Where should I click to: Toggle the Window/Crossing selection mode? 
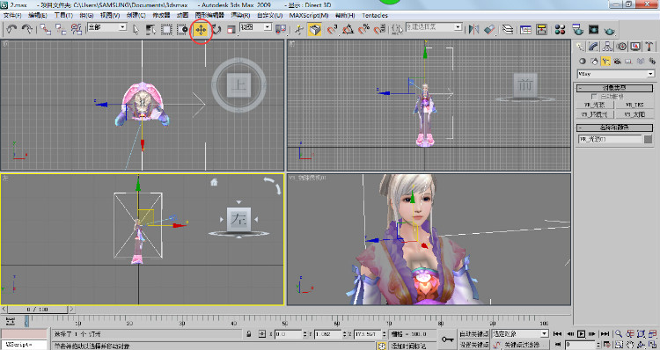(182, 29)
